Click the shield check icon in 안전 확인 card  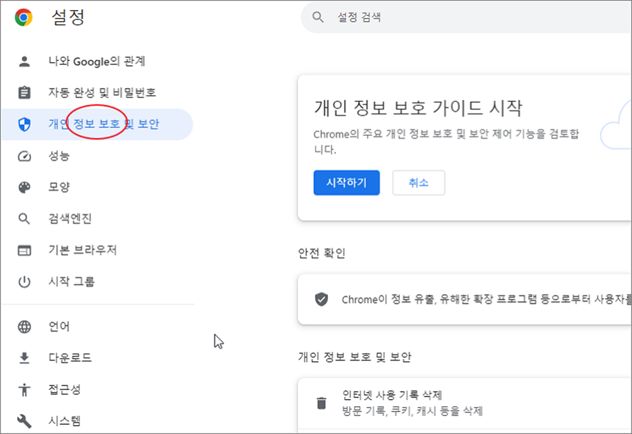point(321,300)
